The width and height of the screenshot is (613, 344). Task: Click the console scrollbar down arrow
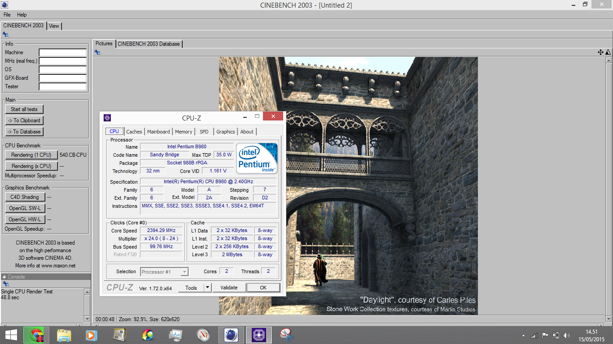coord(87,318)
